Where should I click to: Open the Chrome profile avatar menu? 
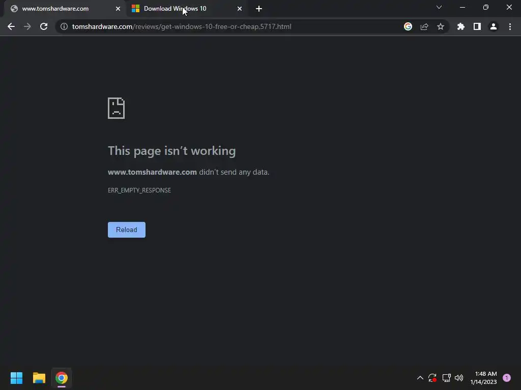(x=494, y=26)
